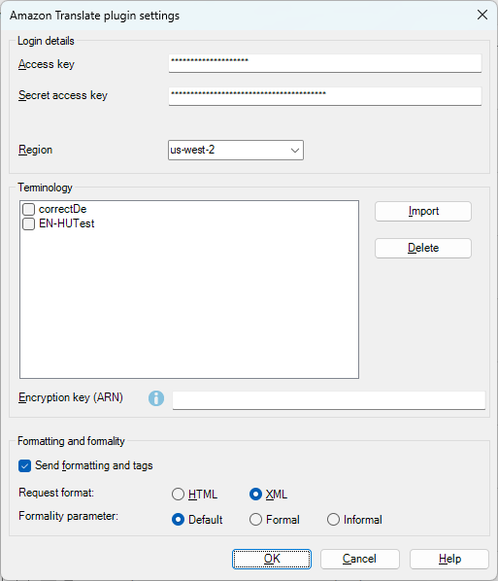Cancel the plugin settings dialog
Image resolution: width=498 pixels, height=581 pixels.
point(360,559)
